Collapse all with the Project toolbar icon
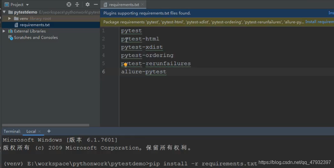Screen dimensions: 334x168 tap(77, 4)
